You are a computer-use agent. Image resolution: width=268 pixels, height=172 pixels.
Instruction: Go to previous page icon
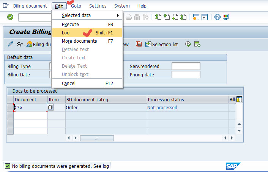tap(167, 17)
